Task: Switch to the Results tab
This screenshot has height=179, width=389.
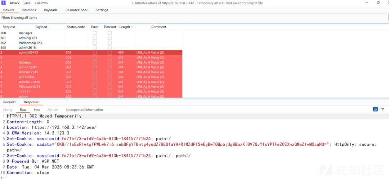Action: (x=9, y=10)
